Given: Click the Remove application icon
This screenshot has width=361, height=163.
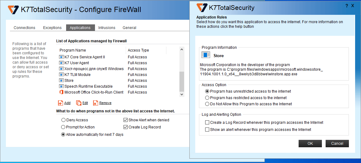Looking at the screenshot, I should point(96,103).
